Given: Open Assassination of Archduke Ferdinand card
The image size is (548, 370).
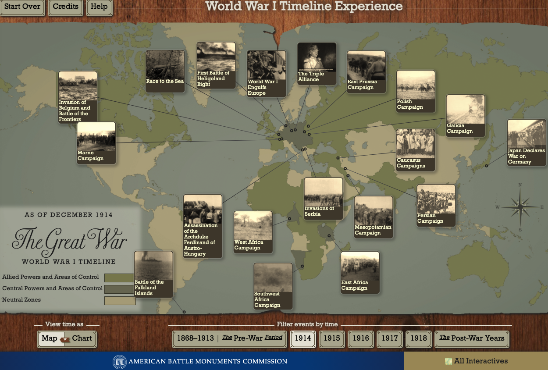Looking at the screenshot, I should coord(203,226).
